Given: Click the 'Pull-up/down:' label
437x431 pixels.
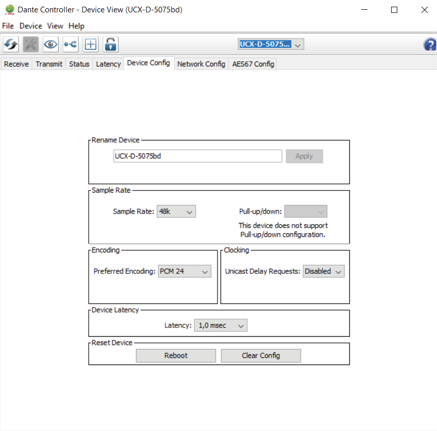Looking at the screenshot, I should pos(260,212).
